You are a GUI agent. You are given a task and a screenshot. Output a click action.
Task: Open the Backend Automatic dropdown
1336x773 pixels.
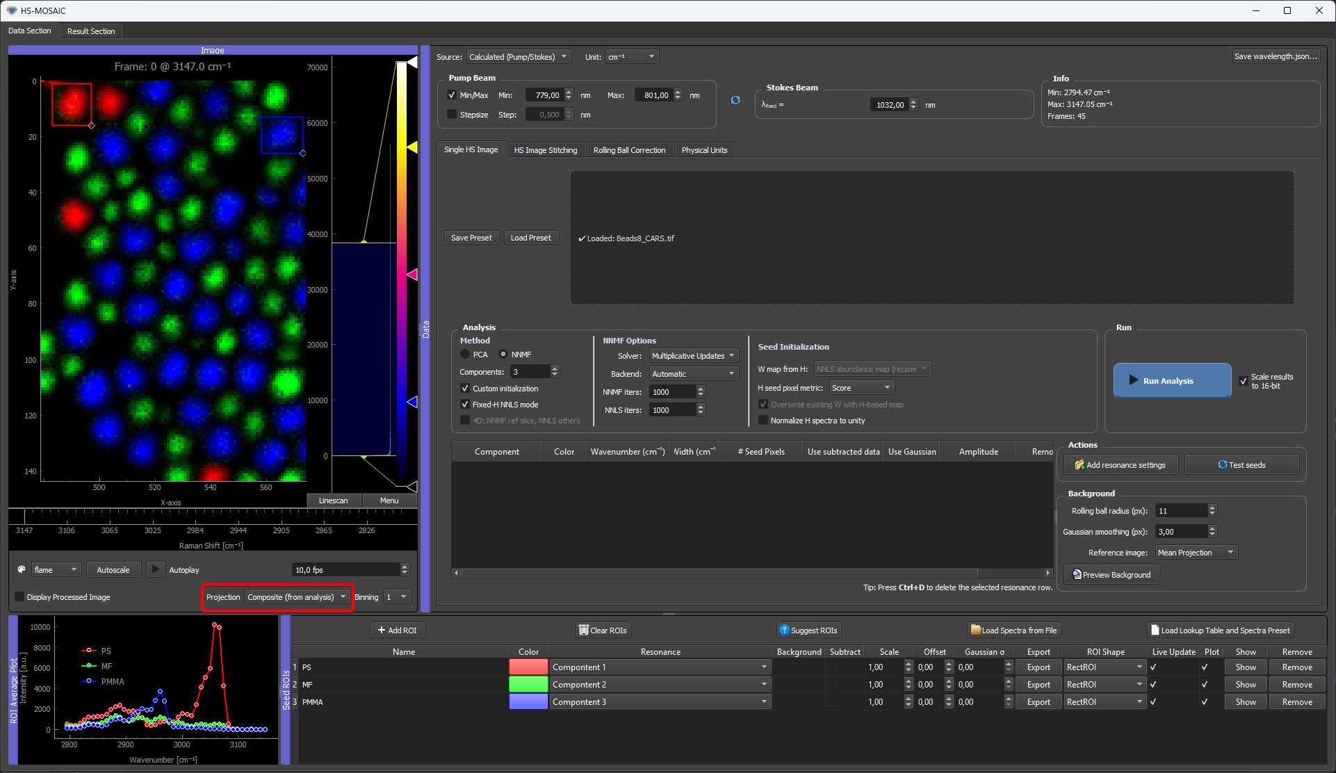[694, 374]
